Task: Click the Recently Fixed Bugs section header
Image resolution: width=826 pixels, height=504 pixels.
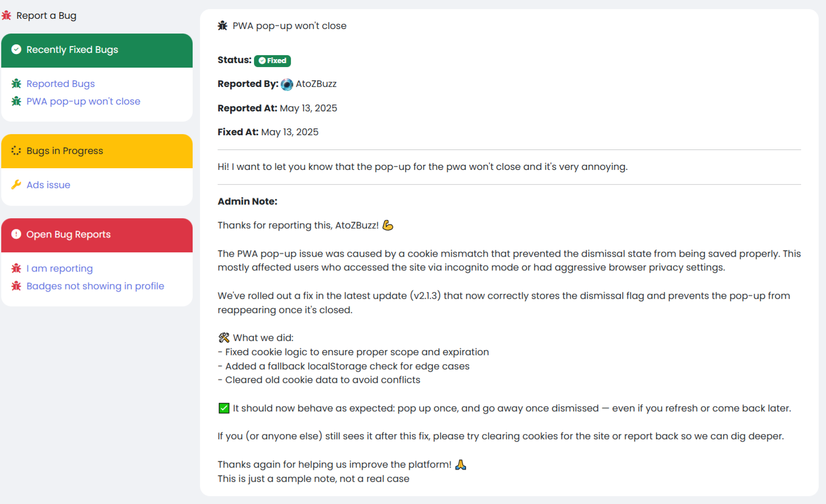Action: [x=97, y=50]
